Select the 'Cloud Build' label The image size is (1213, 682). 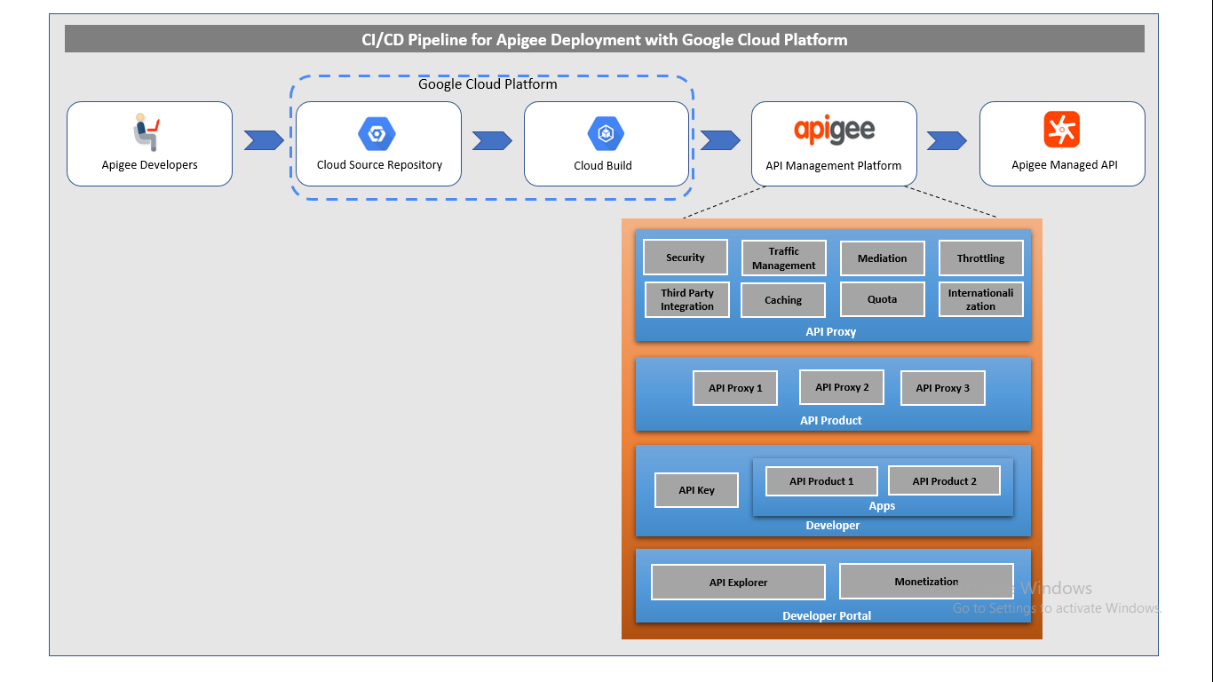[x=603, y=166]
